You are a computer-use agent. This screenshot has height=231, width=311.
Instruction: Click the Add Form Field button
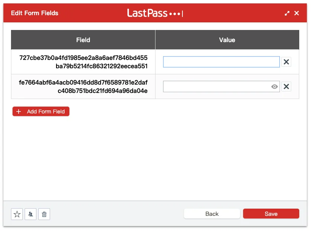[x=41, y=112]
